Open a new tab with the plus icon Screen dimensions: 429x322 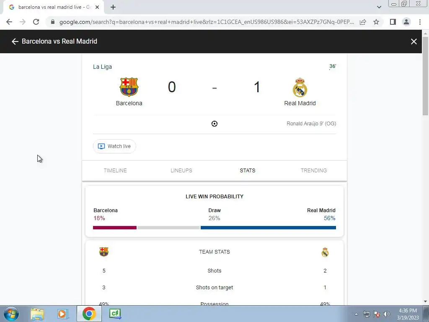(113, 7)
